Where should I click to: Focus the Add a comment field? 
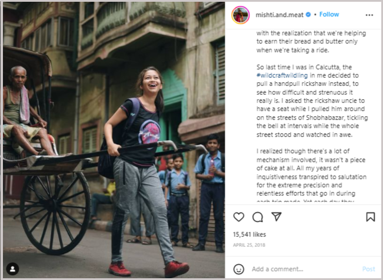click(x=303, y=269)
